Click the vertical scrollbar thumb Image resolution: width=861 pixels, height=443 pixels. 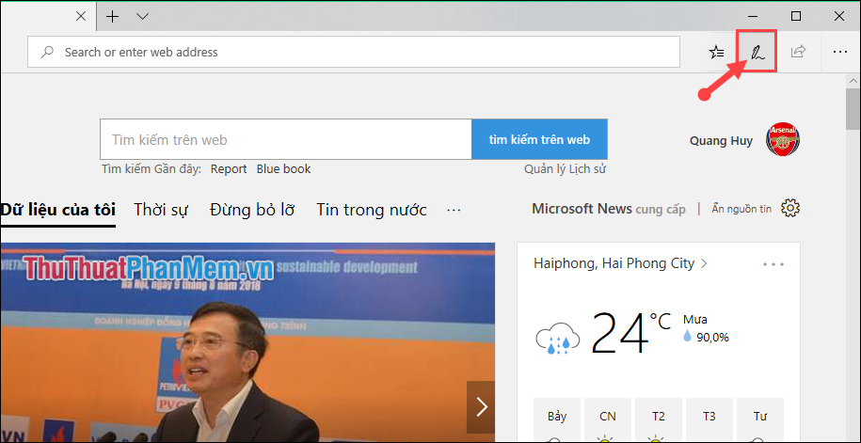tap(853, 108)
